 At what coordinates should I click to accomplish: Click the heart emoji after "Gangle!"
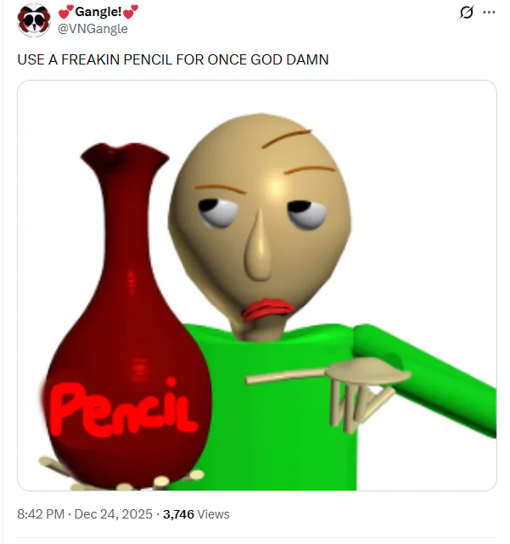pos(131,12)
